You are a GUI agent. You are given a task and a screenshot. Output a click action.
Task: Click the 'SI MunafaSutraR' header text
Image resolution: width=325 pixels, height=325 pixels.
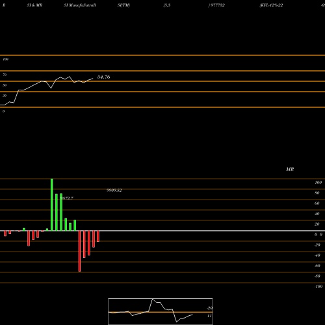point(80,5)
